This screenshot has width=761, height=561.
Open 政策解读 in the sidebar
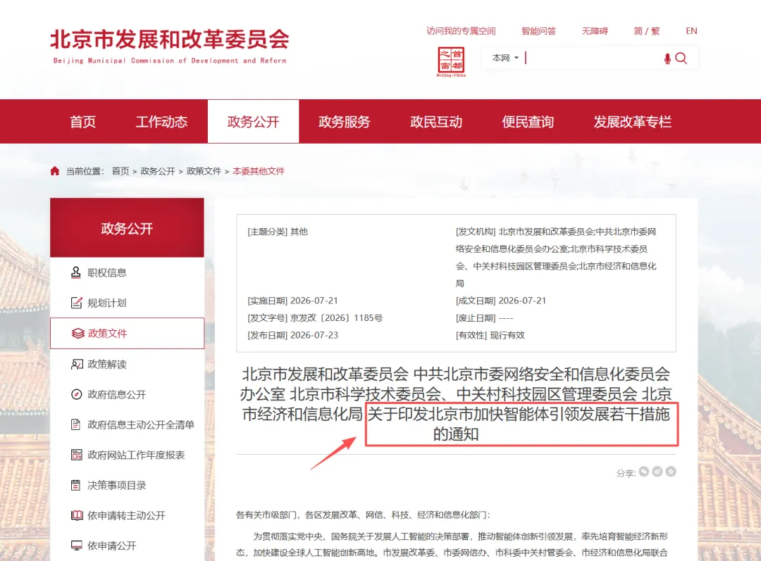pos(107,364)
